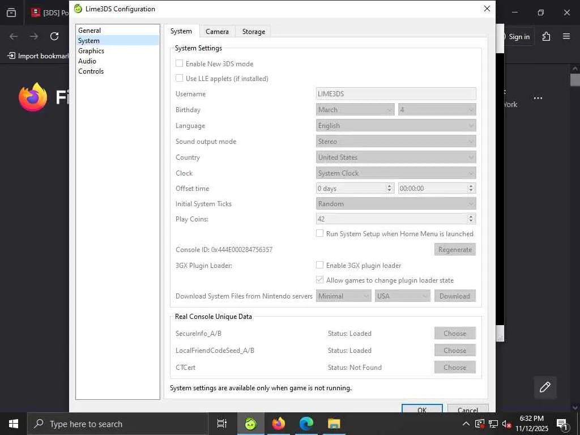Image resolution: width=580 pixels, height=435 pixels.
Task: Open the Minimal system files dropdown
Action: click(x=344, y=296)
